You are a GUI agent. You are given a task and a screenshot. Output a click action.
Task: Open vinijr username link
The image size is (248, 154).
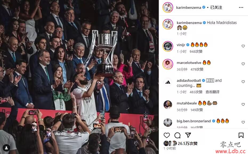181,45
